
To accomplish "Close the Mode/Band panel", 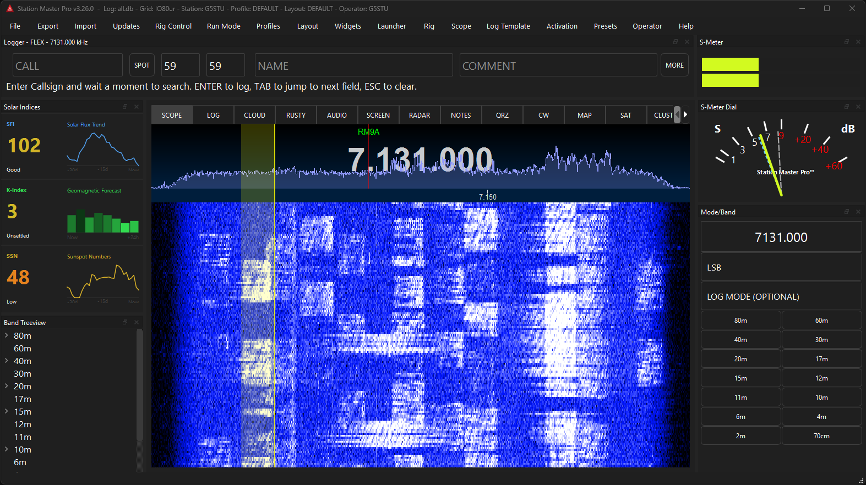I will (858, 212).
